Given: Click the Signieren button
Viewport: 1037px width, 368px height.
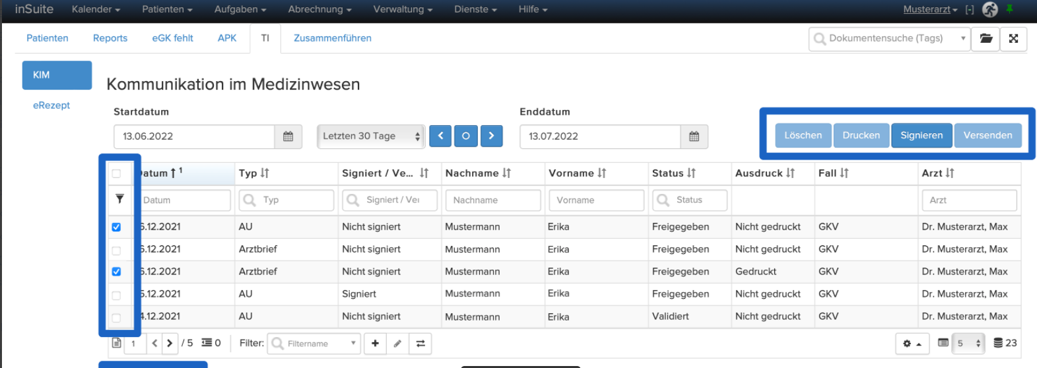Looking at the screenshot, I should 921,135.
